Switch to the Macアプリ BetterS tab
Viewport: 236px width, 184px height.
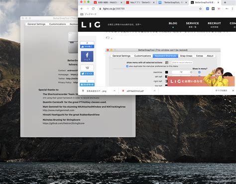tap(140, 2)
